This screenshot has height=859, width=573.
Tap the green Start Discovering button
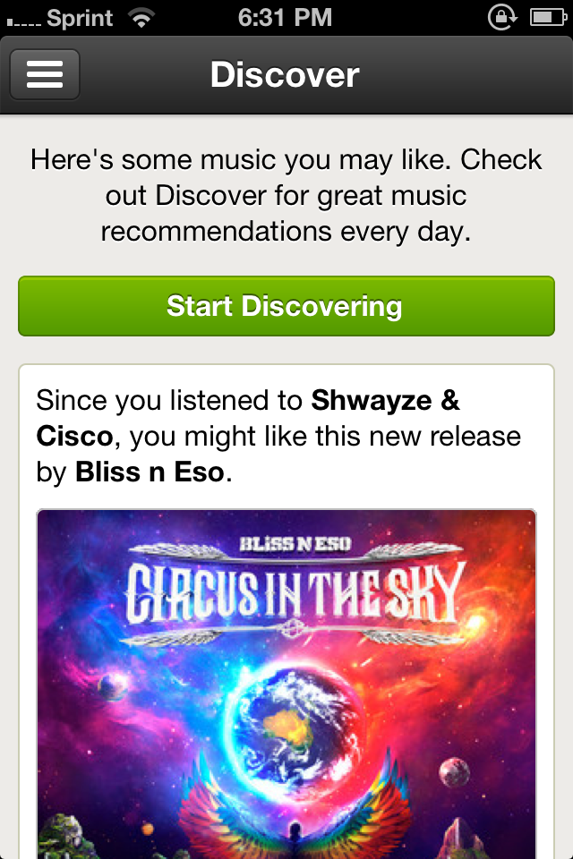[x=286, y=306]
